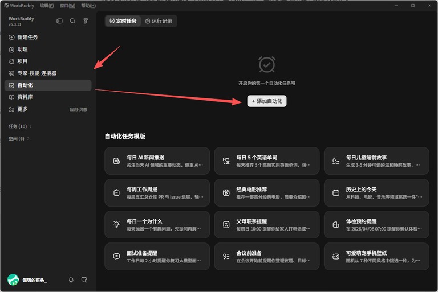This screenshot has width=438, height=292.
Task: Open notifications via the bell icon
Action: click(71, 279)
